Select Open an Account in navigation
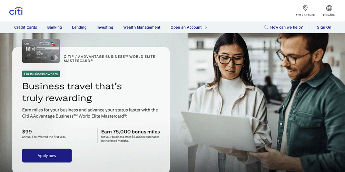 tap(186, 28)
